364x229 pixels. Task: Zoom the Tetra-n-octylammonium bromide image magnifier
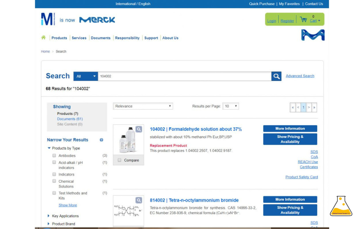coord(139,200)
